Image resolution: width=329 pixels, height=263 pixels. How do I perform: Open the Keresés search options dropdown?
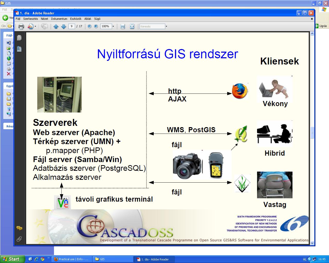pos(166,26)
